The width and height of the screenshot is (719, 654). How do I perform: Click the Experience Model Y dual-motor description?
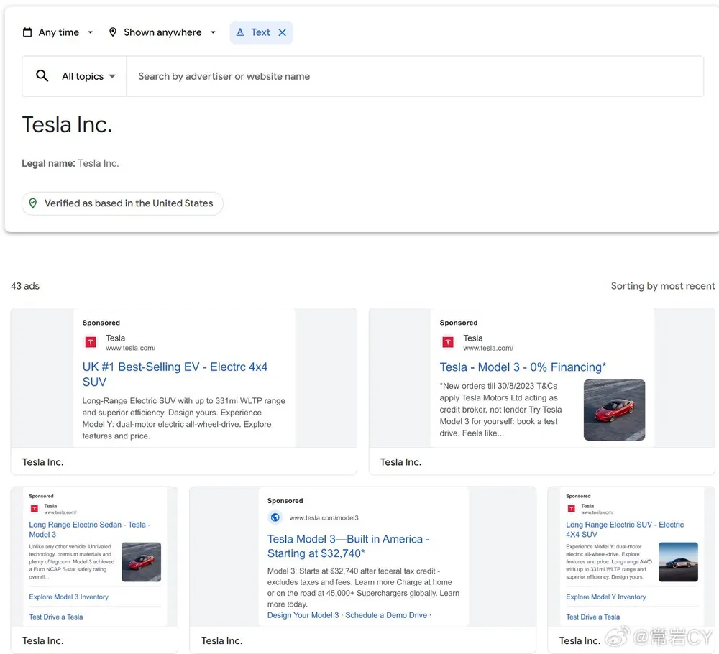pos(609,561)
